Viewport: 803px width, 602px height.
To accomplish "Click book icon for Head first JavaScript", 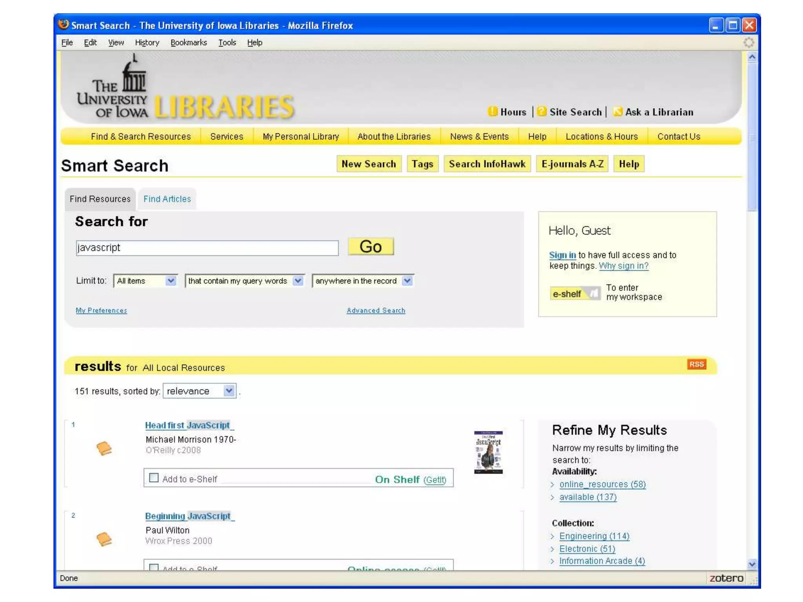I will click(x=104, y=448).
